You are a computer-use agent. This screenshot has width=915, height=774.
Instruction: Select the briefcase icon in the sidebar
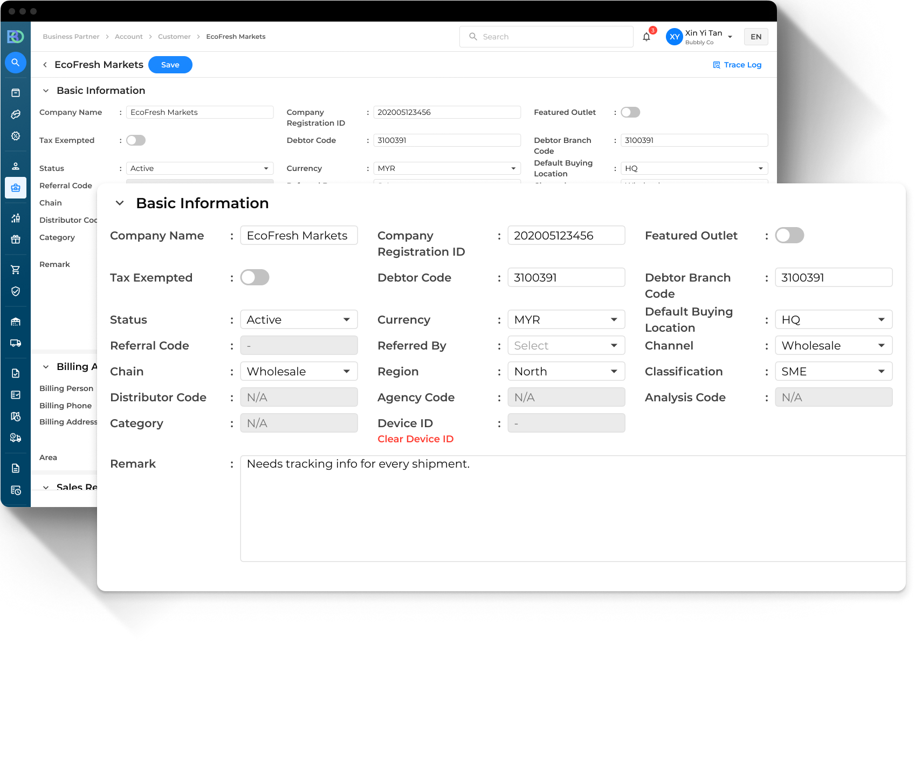(16, 188)
